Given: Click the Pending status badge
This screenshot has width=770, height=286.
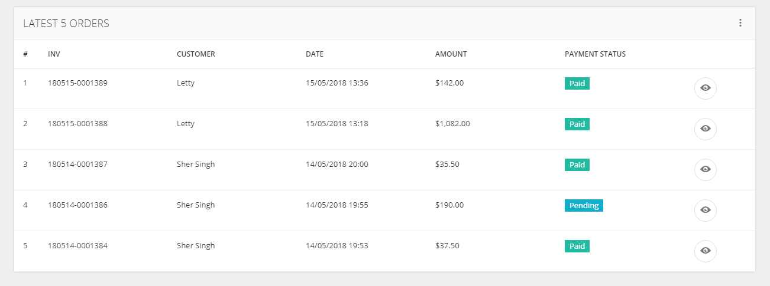Looking at the screenshot, I should pos(584,206).
